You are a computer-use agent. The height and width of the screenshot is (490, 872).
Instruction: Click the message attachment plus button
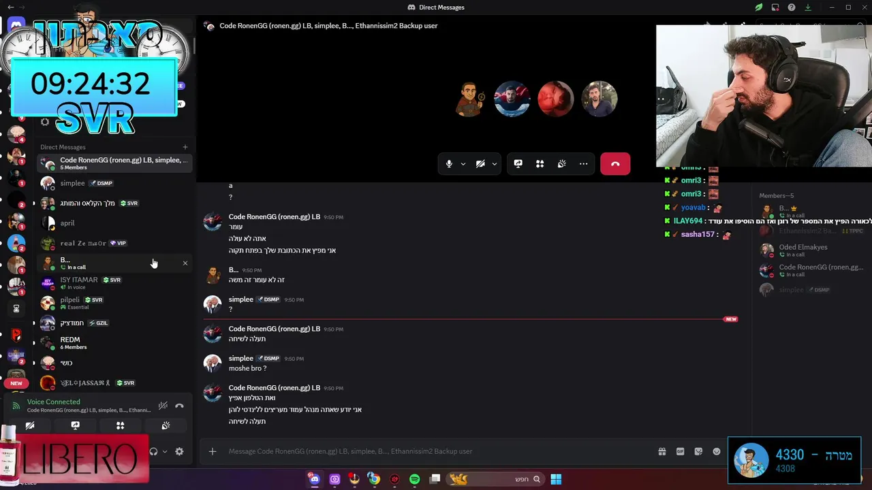point(213,451)
